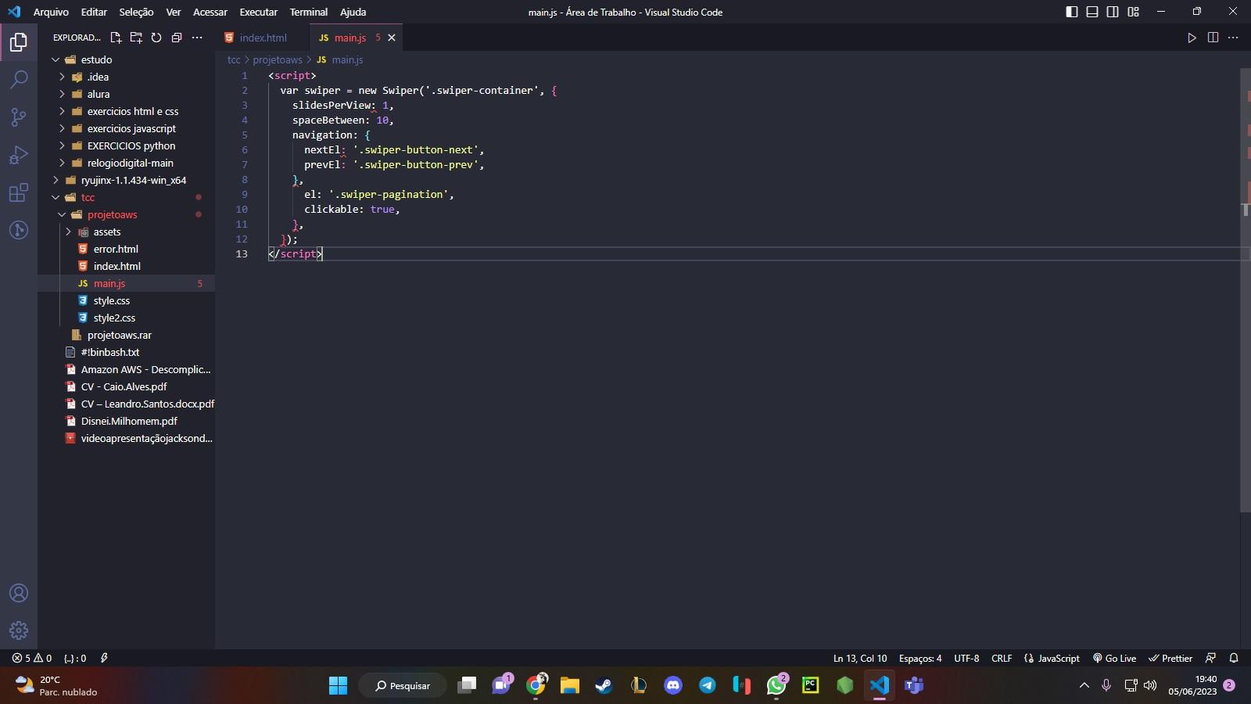The height and width of the screenshot is (704, 1251).
Task: Open the Search view in activity bar
Action: 19,79
